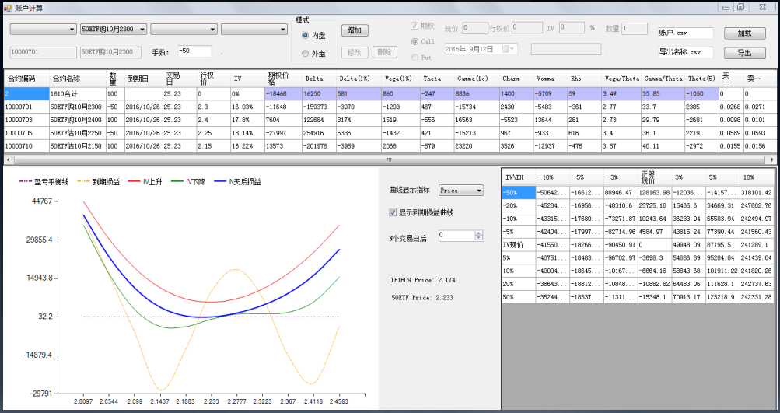
Task: Click the Theta column header
Action: pos(437,79)
